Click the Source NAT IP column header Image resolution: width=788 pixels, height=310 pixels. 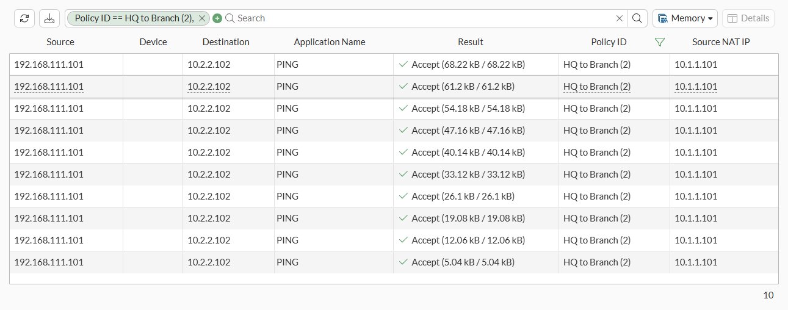[x=721, y=42]
